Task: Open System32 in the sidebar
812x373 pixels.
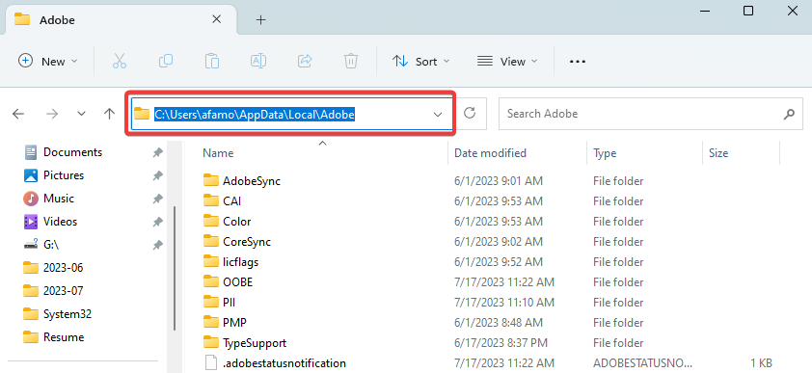Action: pos(68,314)
